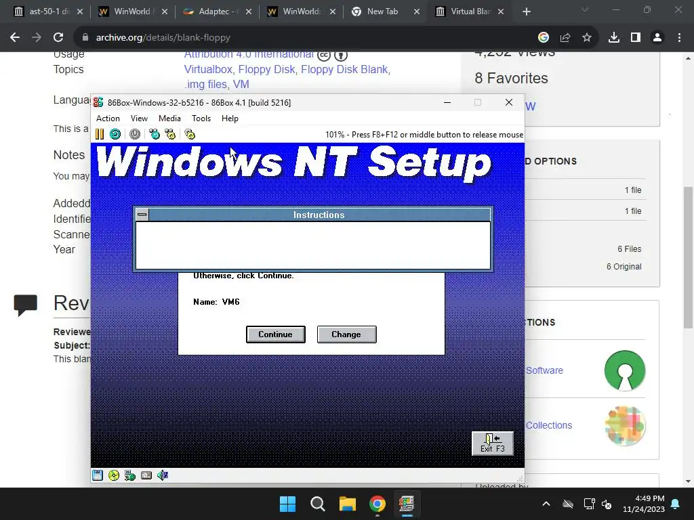Screen dimensions: 694x520
Task: Click the page vertical scrollbar thumb
Action: coord(688,257)
